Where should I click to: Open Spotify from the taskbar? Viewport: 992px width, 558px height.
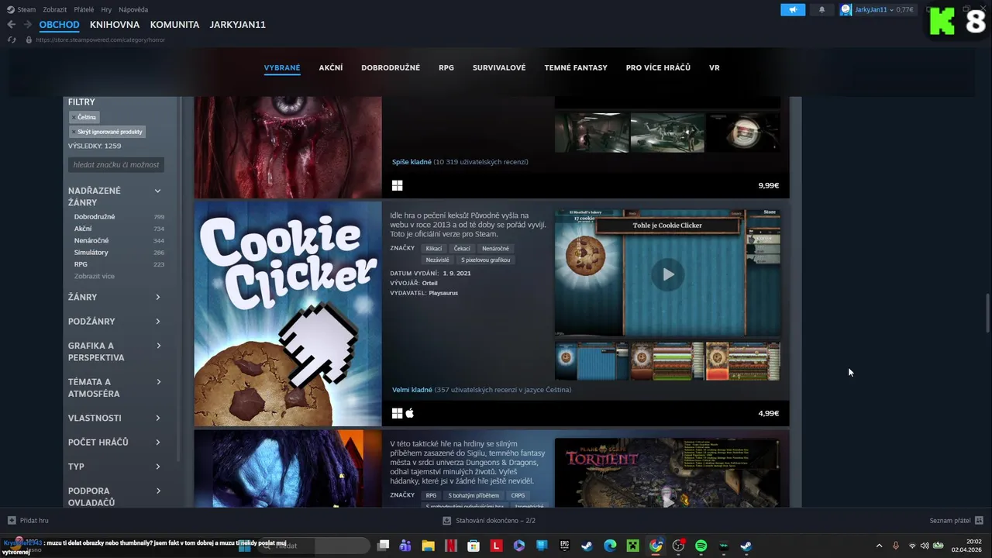pyautogui.click(x=701, y=546)
